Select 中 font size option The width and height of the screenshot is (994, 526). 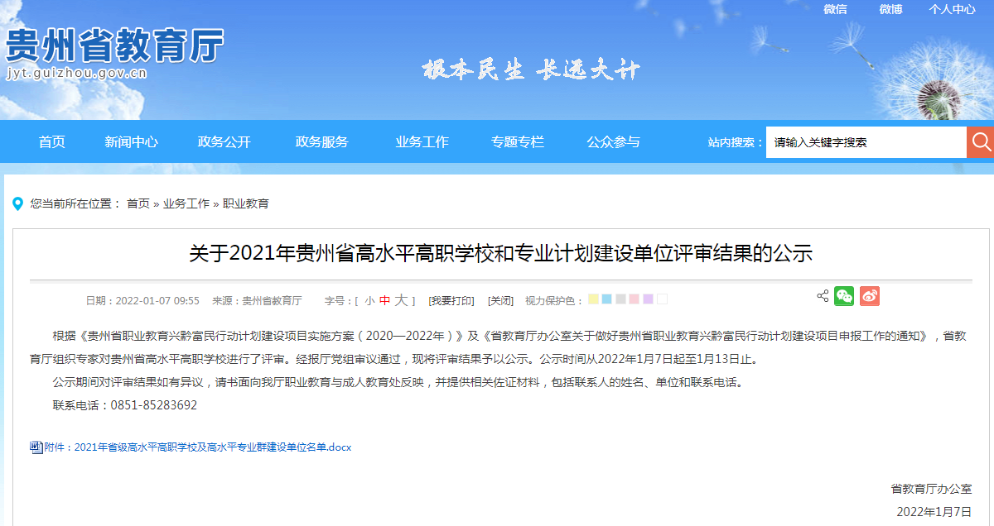tap(386, 299)
